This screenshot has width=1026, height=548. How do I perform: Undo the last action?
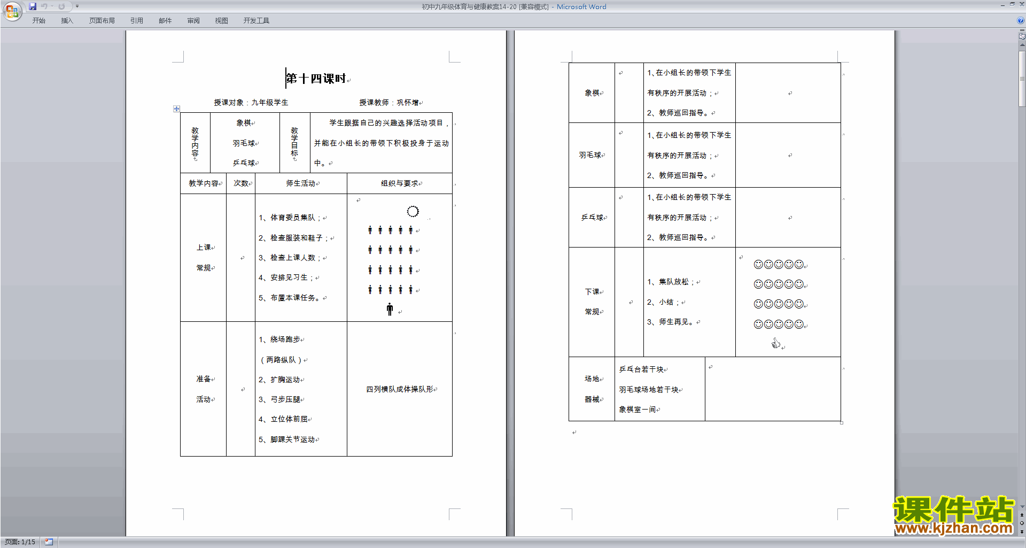(x=44, y=6)
